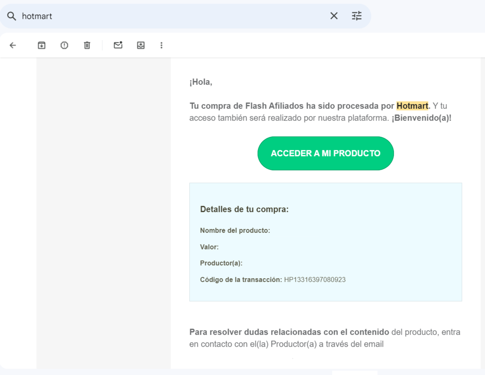Click the ¡Bienvenido(a)! bold text
Image resolution: width=485 pixels, height=375 pixels.
421,118
